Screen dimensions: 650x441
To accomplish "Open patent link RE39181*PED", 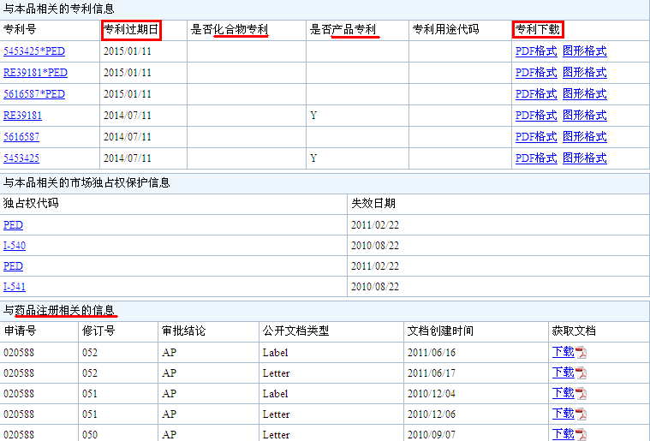I will click(x=35, y=73).
